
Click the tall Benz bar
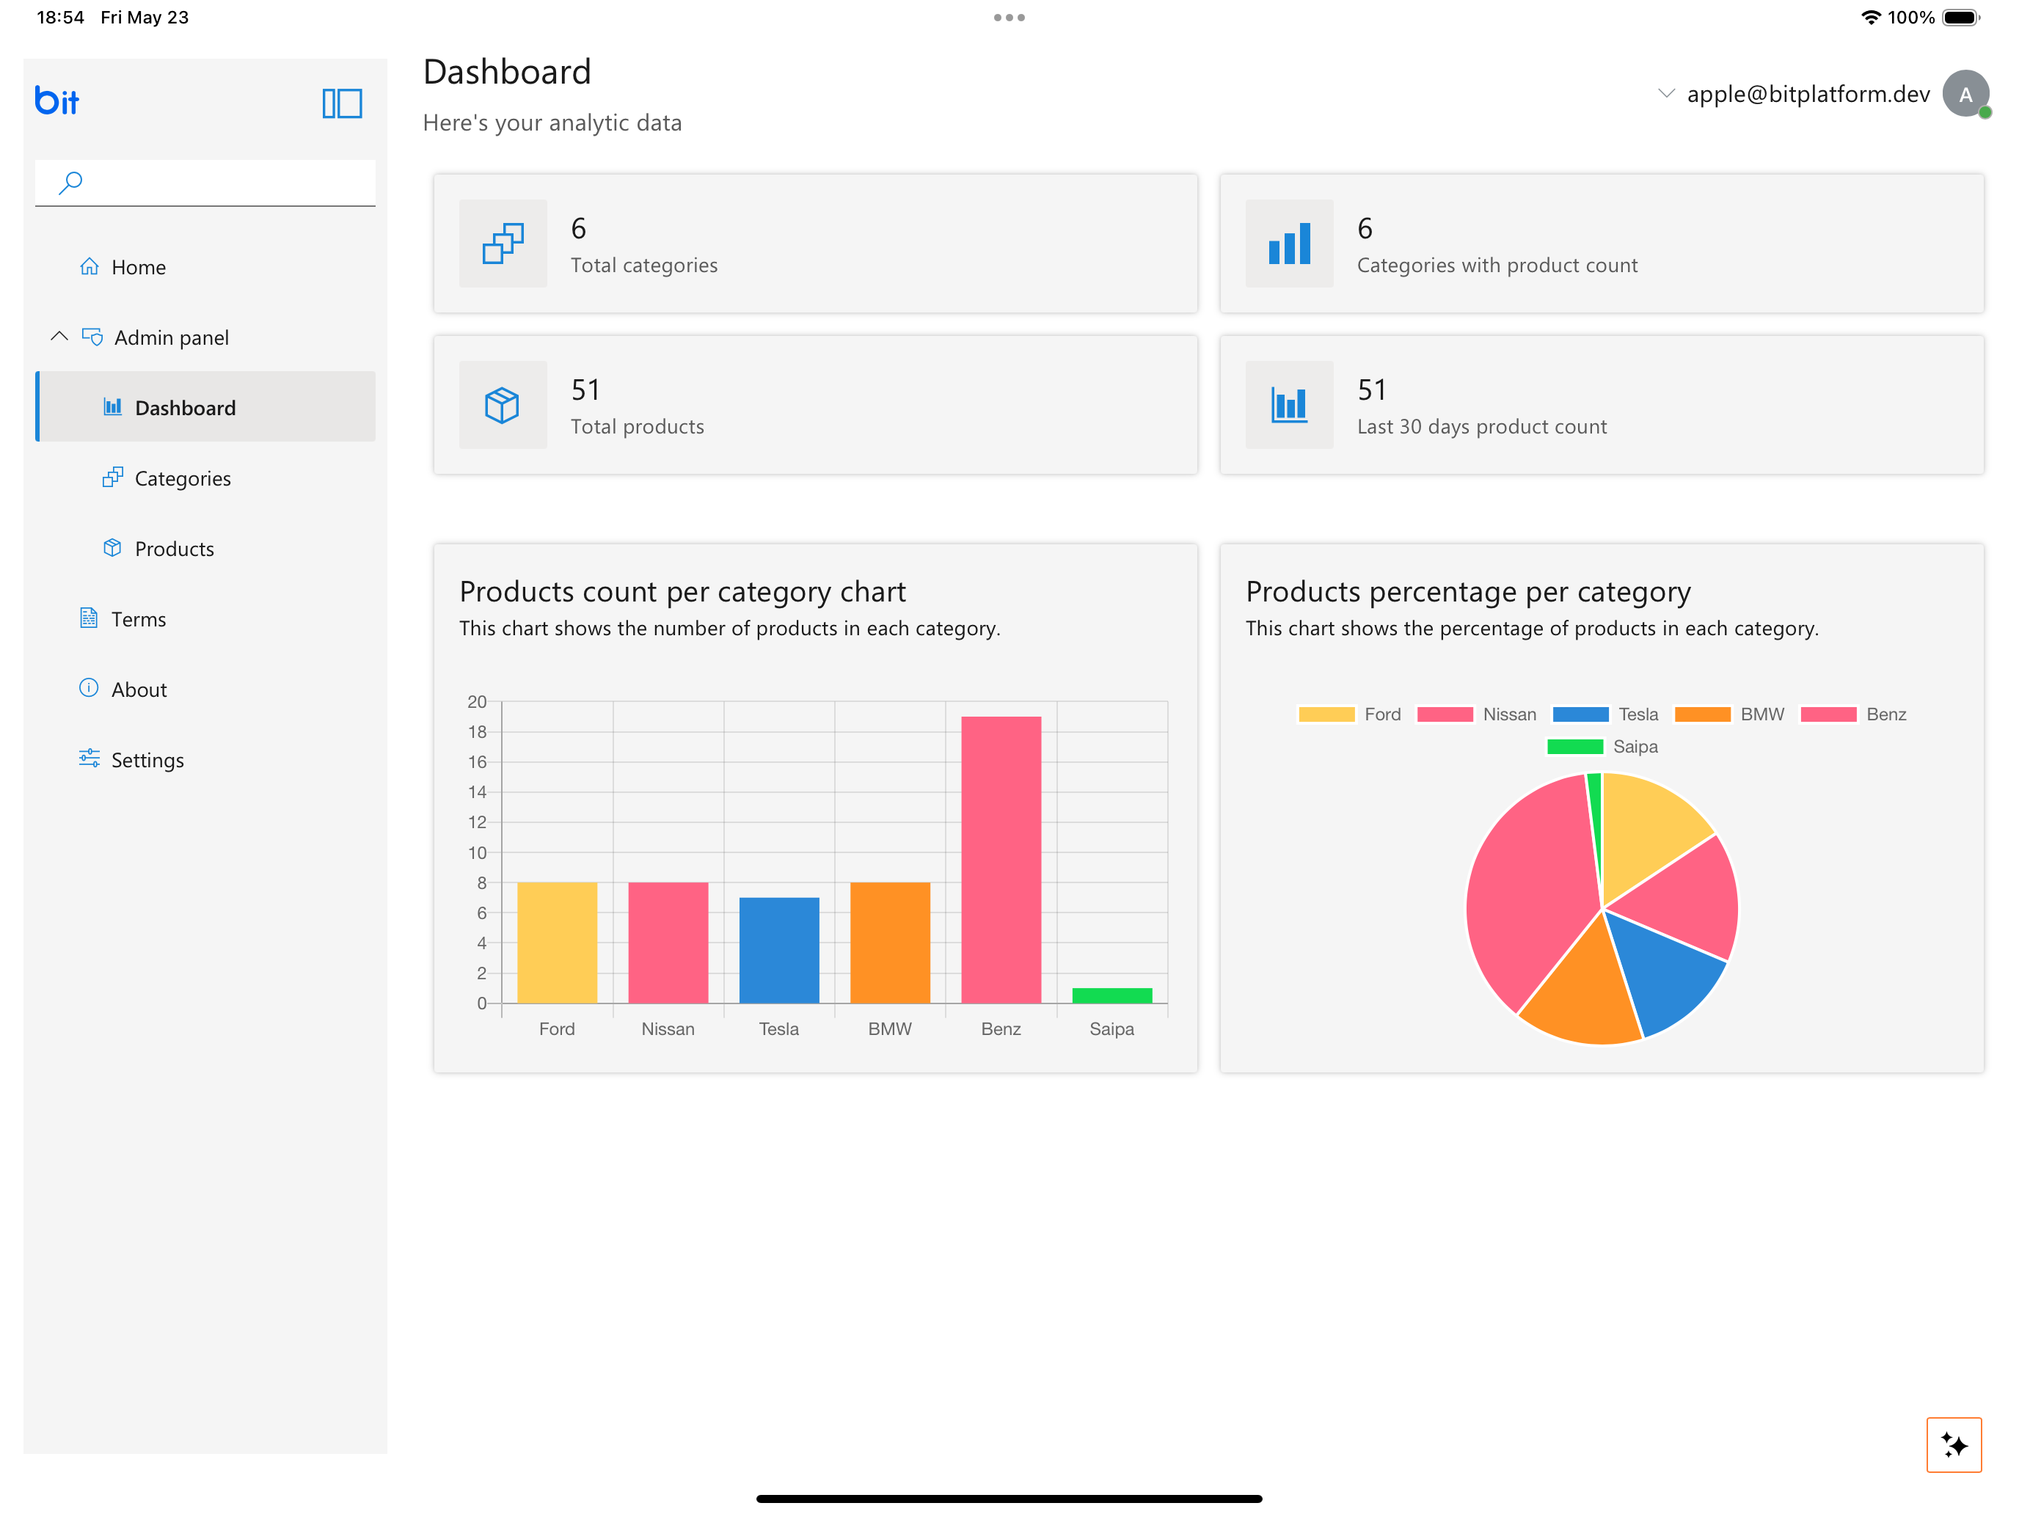click(1001, 860)
